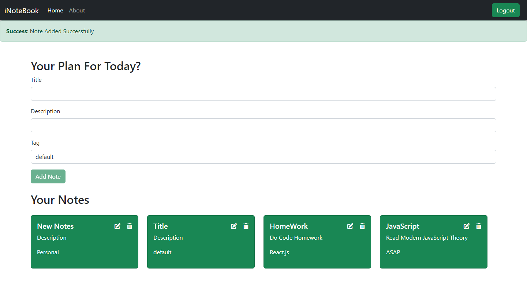
Task: Click edit icon on Title note
Action: 234,226
